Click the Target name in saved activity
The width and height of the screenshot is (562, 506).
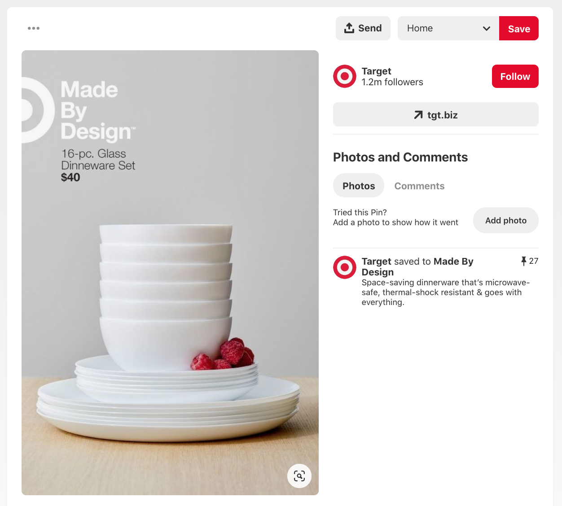point(377,261)
